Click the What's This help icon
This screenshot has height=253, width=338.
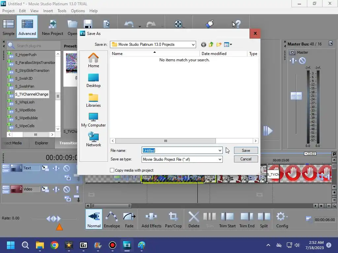(x=236, y=24)
